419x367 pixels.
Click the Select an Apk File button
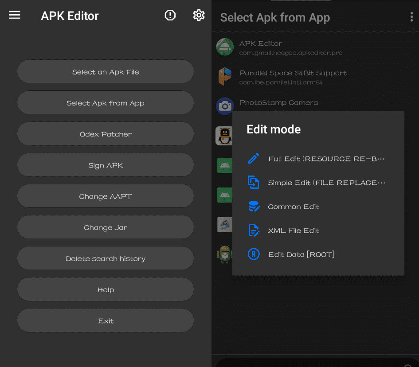point(106,72)
